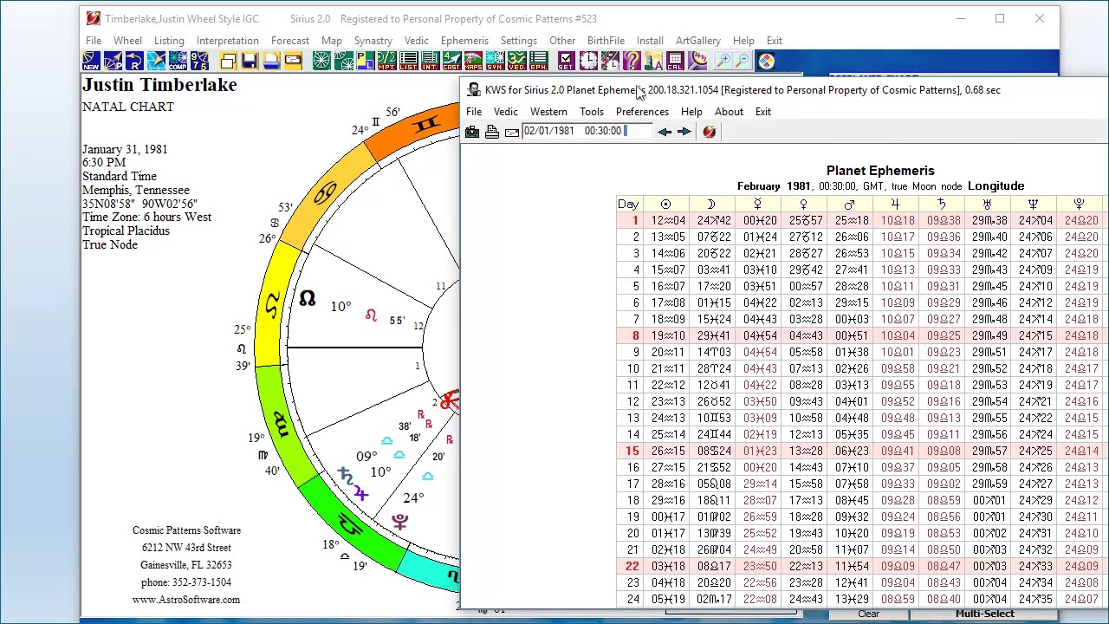This screenshot has width=1109, height=624.
Task: Go forward using the ephemeris right arrow
Action: coord(684,132)
